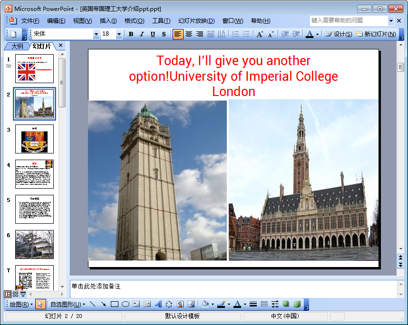The height and width of the screenshot is (325, 408).
Task: Create a new blank presentation
Action: pyautogui.click(x=14, y=34)
